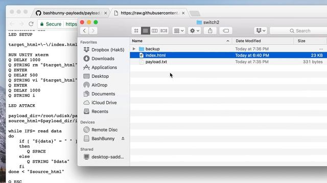
Task: Click the browser address bar URL
Action: pos(72,24)
